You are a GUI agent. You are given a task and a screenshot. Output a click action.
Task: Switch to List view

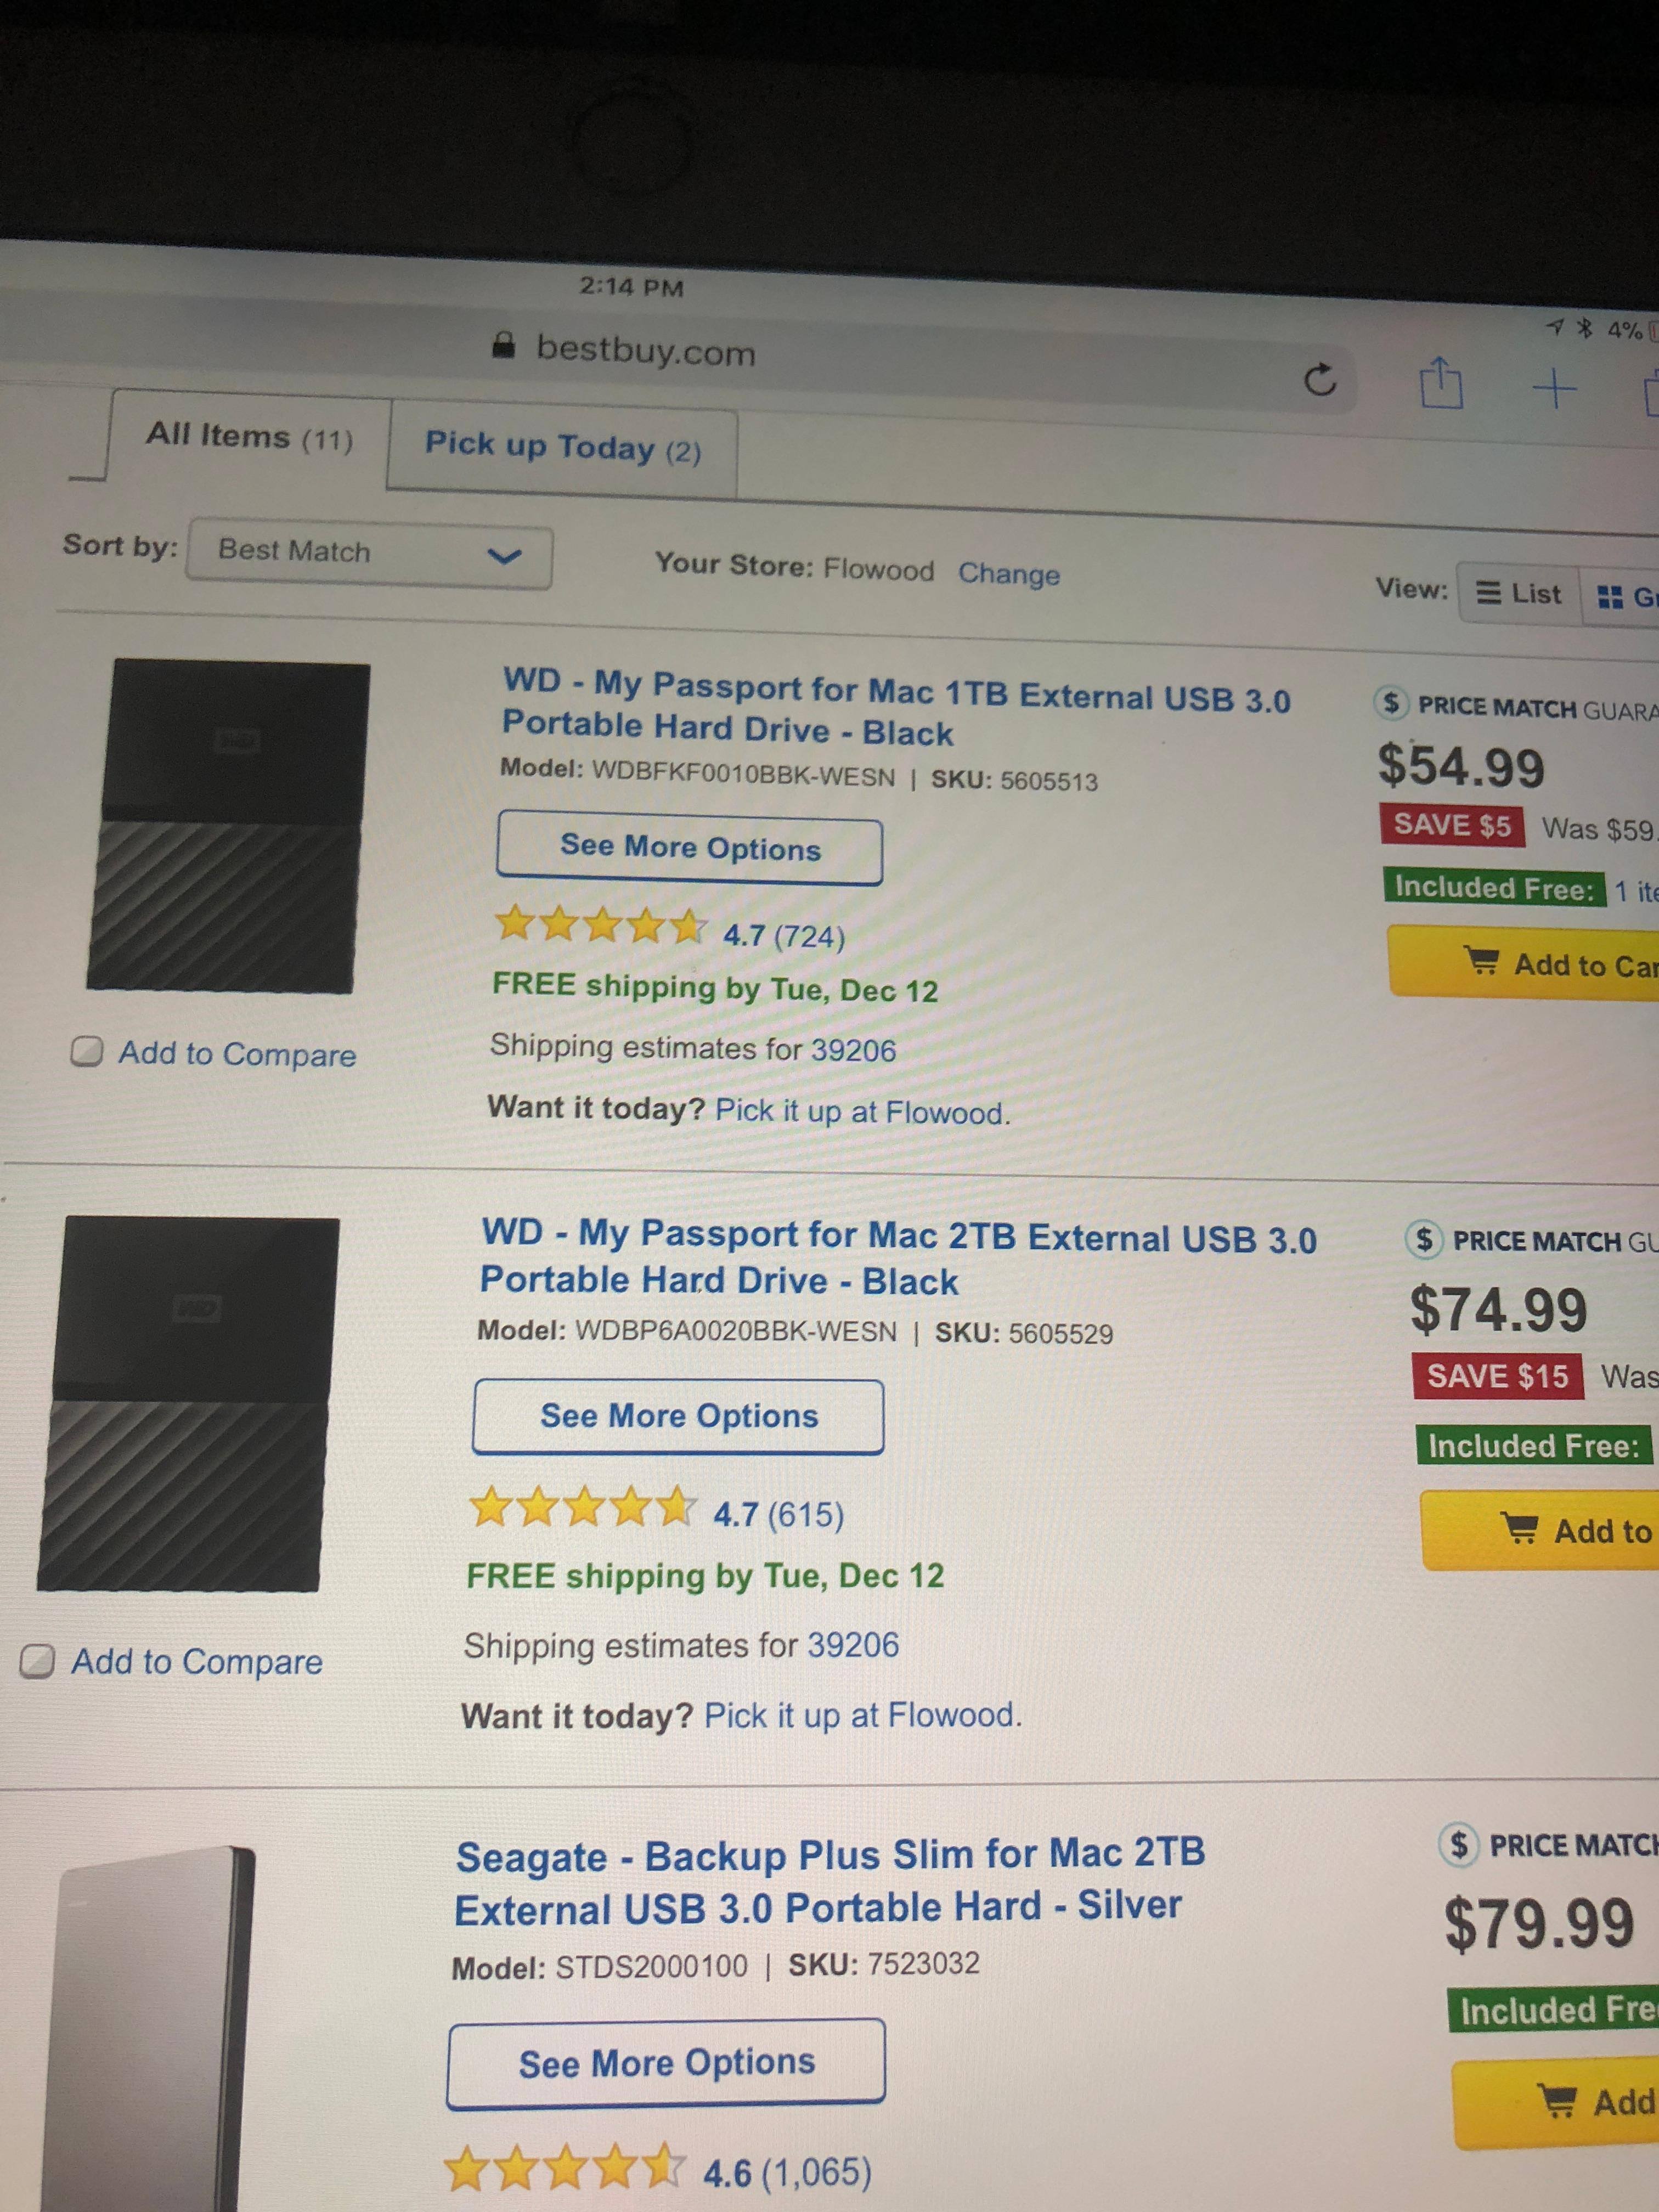pos(1519,594)
